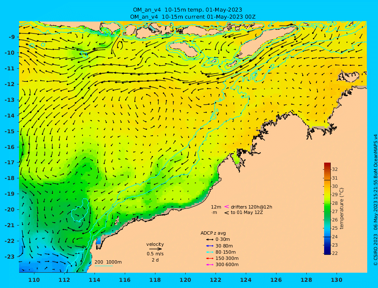
Task: Click the latitude axis label '-23'
Action: tap(10, 257)
